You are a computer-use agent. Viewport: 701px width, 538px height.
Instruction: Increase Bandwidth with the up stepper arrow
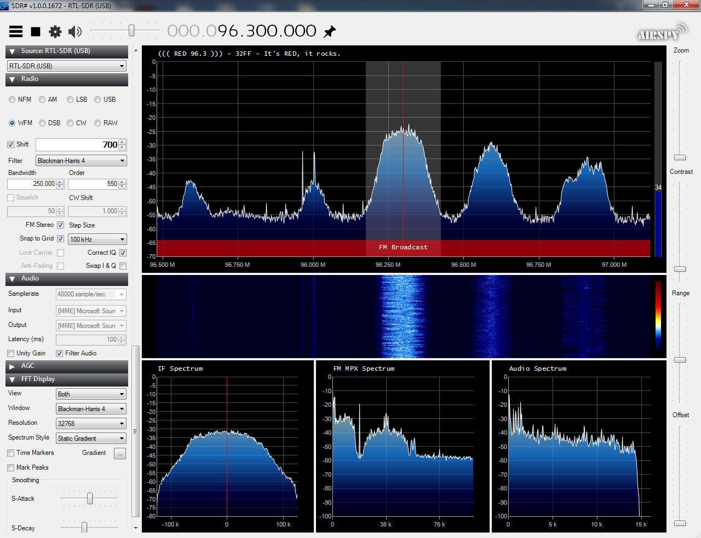[60, 182]
